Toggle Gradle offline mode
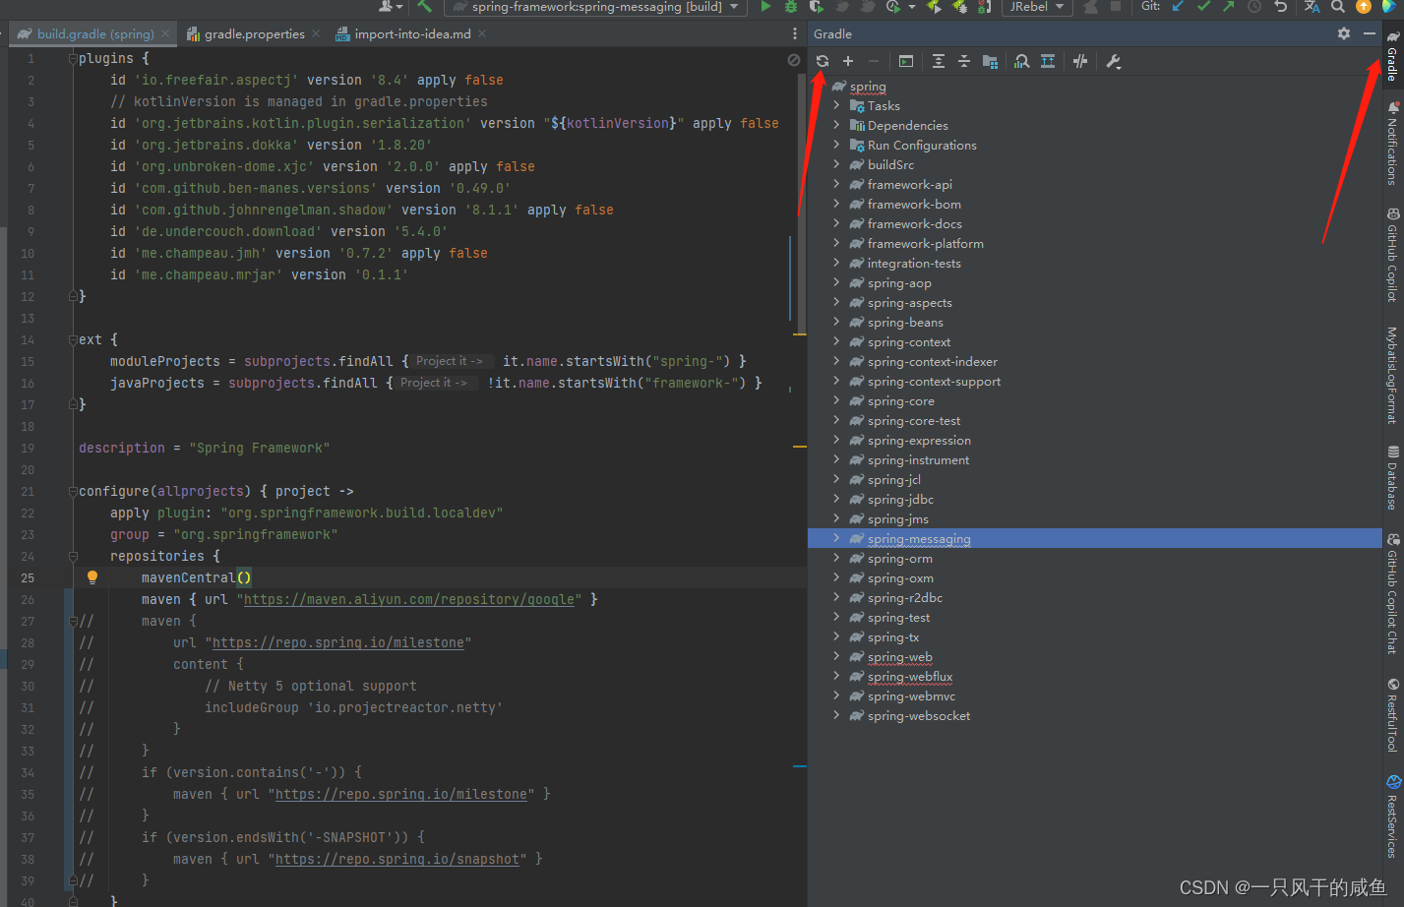Viewport: 1404px width, 907px height. (1080, 61)
